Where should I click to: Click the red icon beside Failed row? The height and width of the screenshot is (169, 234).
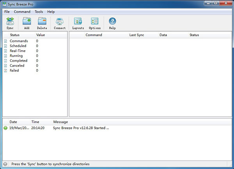point(5,70)
